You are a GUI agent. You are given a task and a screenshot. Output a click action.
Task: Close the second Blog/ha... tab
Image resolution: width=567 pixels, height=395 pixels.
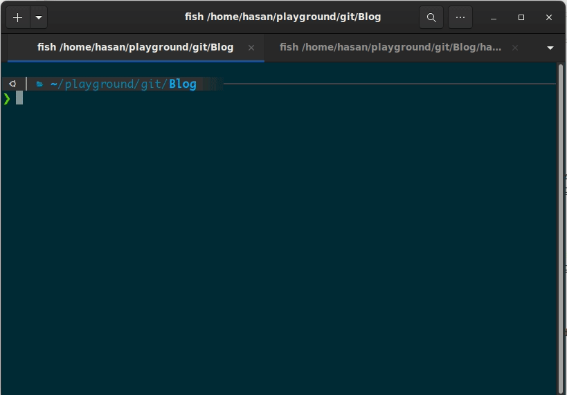(x=515, y=48)
